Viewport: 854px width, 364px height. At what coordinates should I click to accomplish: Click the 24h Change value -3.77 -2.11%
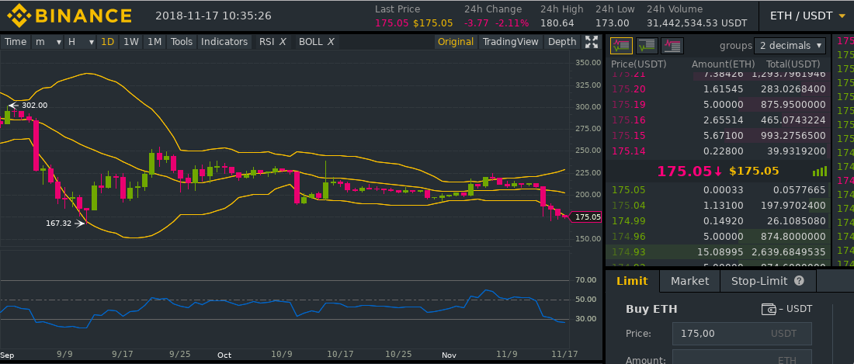point(496,23)
